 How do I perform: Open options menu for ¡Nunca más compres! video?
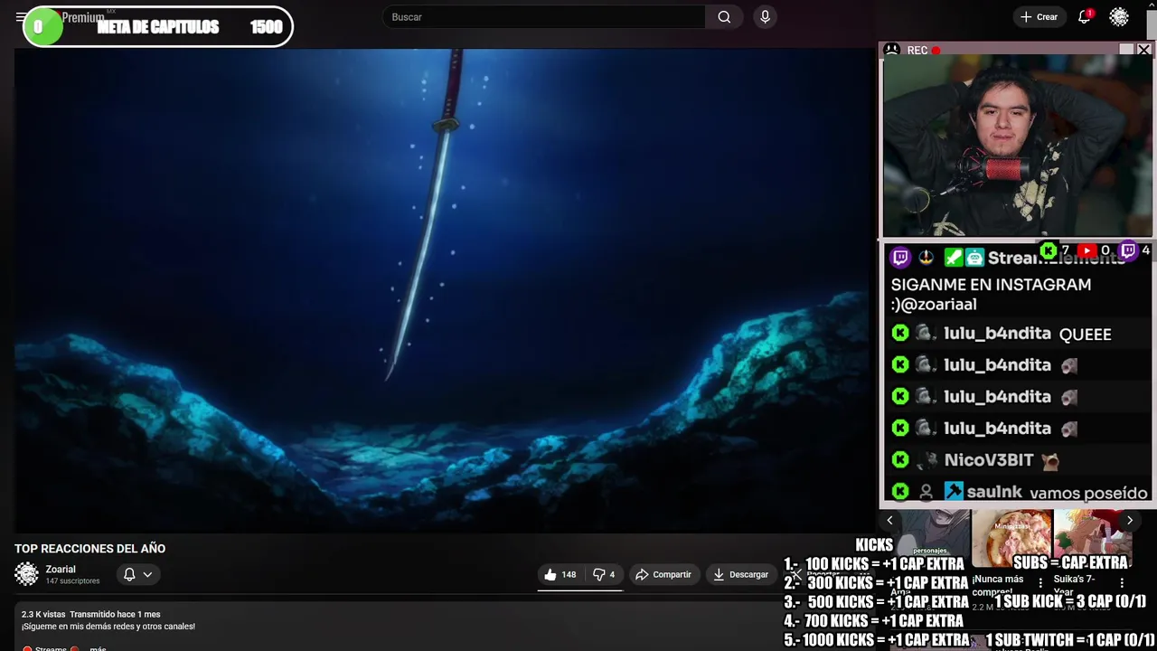tap(1040, 583)
